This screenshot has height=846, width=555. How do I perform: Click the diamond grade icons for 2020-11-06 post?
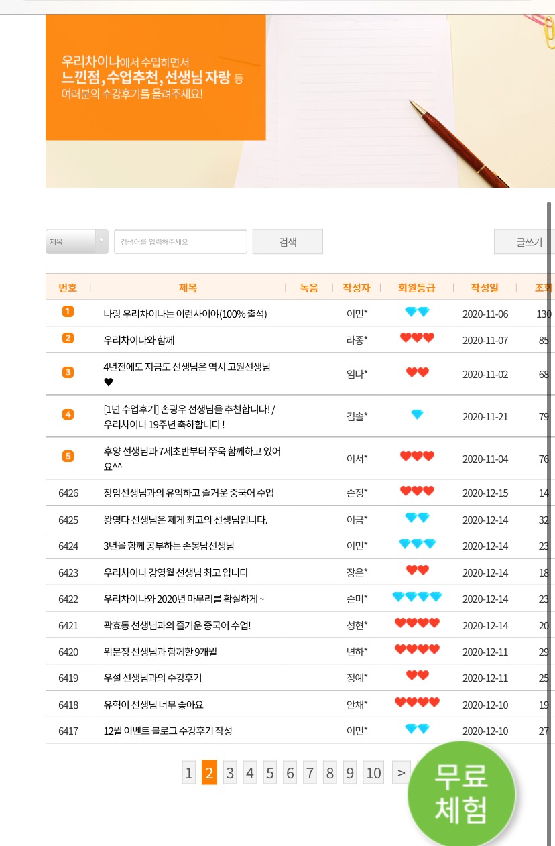417,312
